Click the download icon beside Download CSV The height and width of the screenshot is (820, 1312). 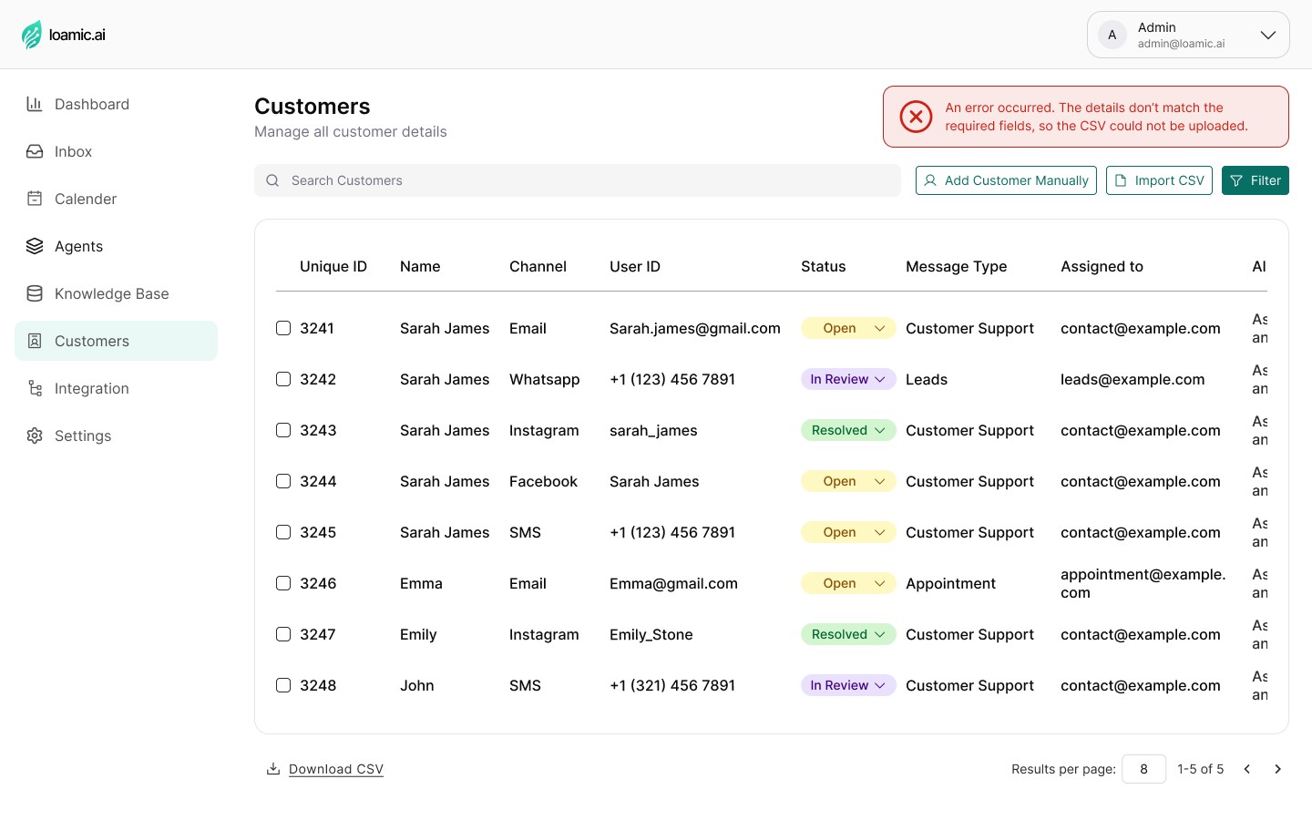(272, 769)
